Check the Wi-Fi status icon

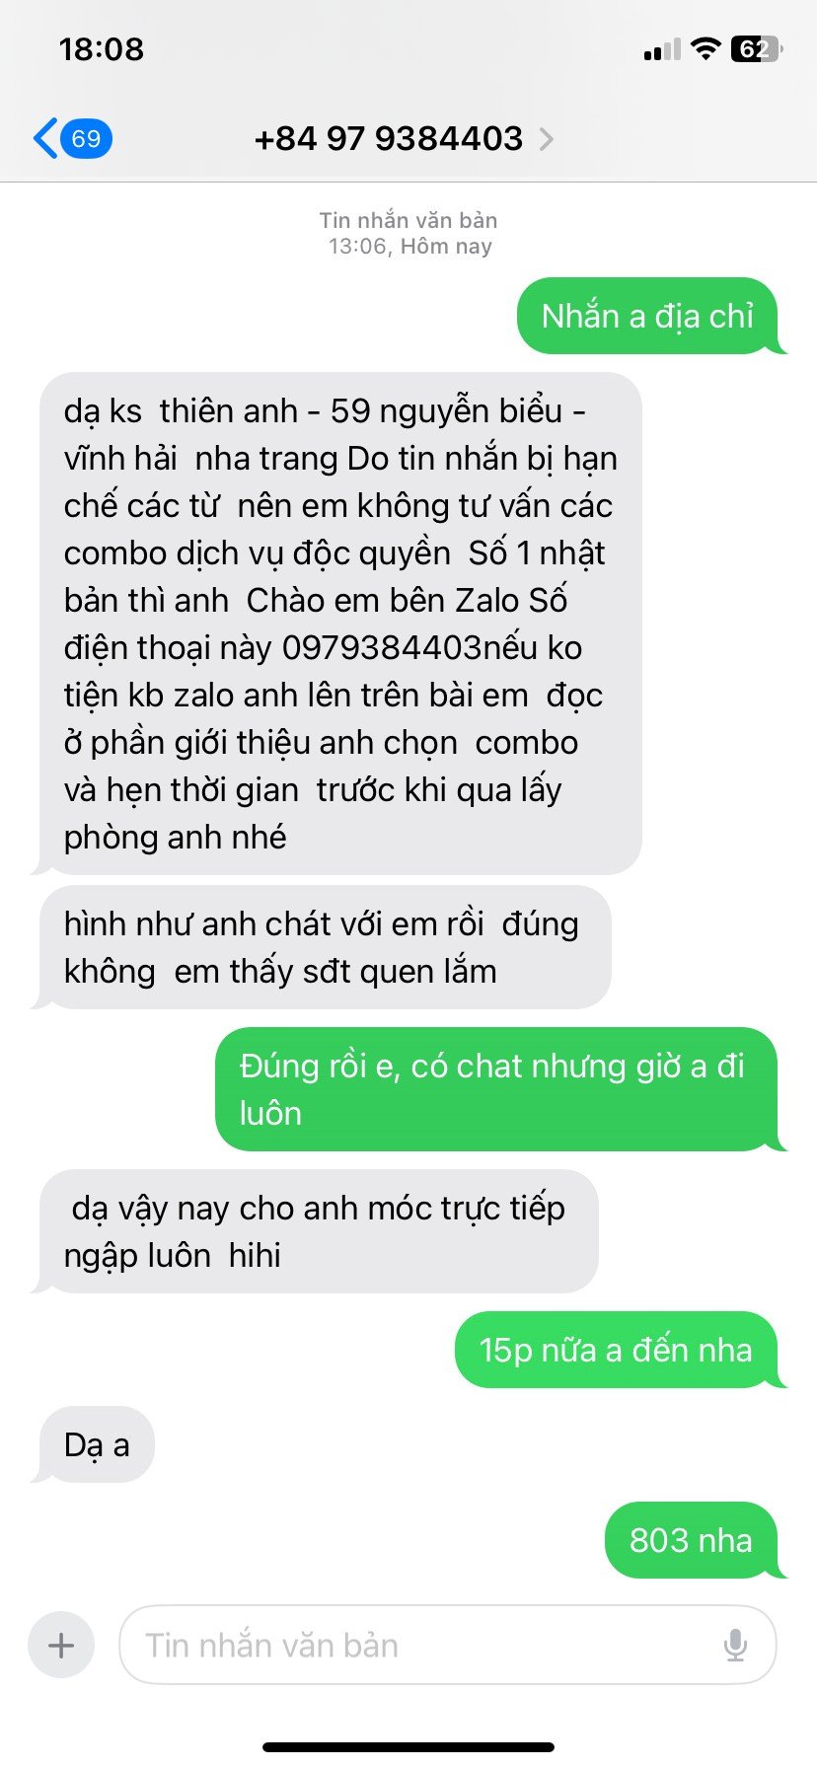(x=705, y=48)
